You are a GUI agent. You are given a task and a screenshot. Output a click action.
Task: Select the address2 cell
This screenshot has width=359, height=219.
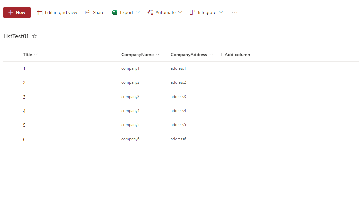point(178,82)
